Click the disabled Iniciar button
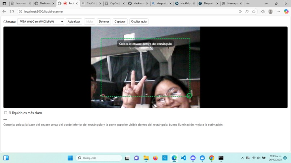291x163 pixels. coord(90,22)
